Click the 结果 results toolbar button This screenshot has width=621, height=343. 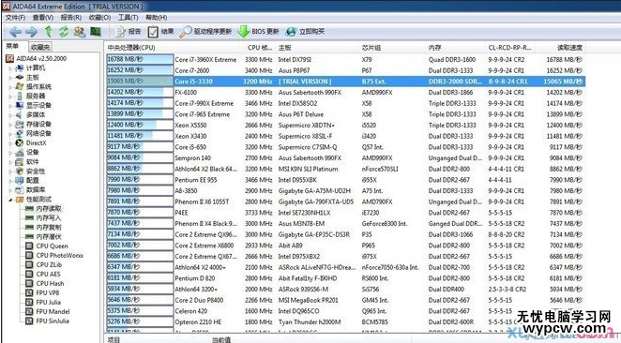pos(160,32)
